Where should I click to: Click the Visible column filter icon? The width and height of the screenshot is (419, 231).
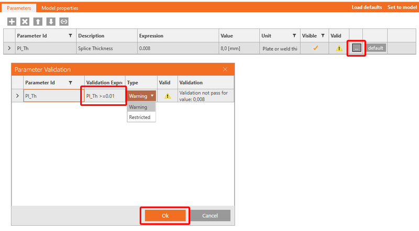(x=323, y=36)
